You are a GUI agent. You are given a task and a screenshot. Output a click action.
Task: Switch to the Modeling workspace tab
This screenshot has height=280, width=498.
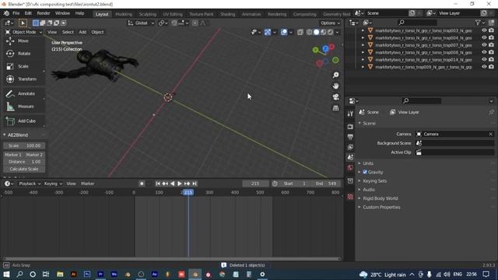pyautogui.click(x=124, y=14)
